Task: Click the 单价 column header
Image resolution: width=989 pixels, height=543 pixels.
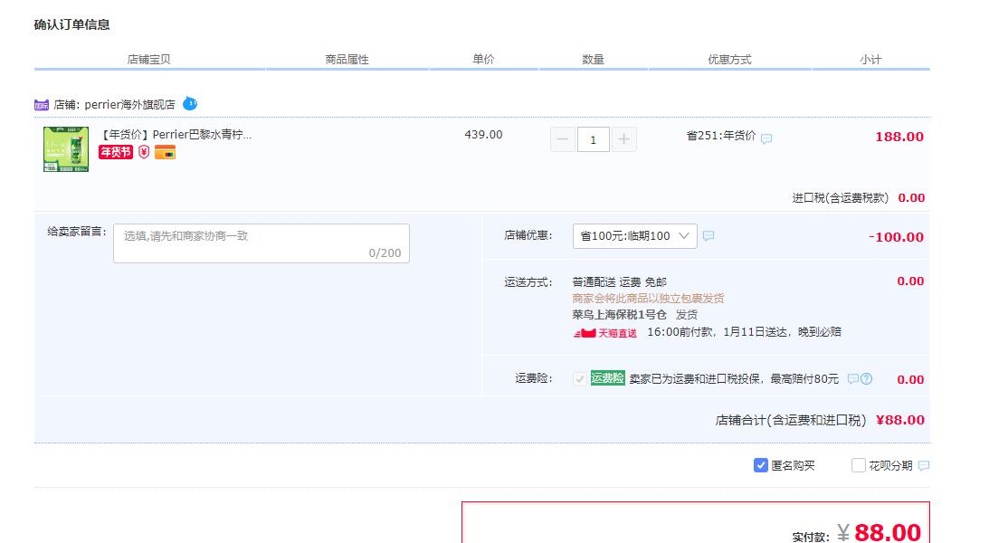Action: [x=484, y=60]
